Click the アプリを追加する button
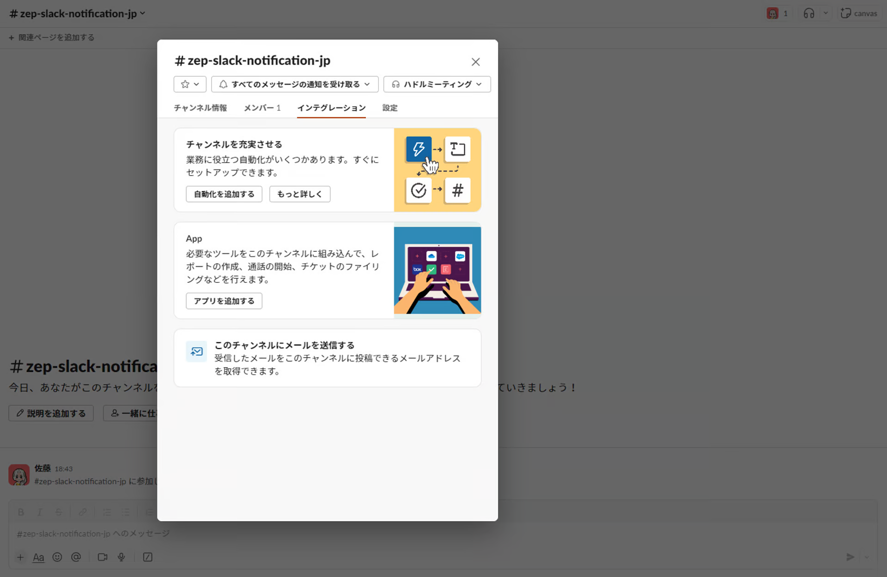The image size is (887, 577). (x=224, y=301)
